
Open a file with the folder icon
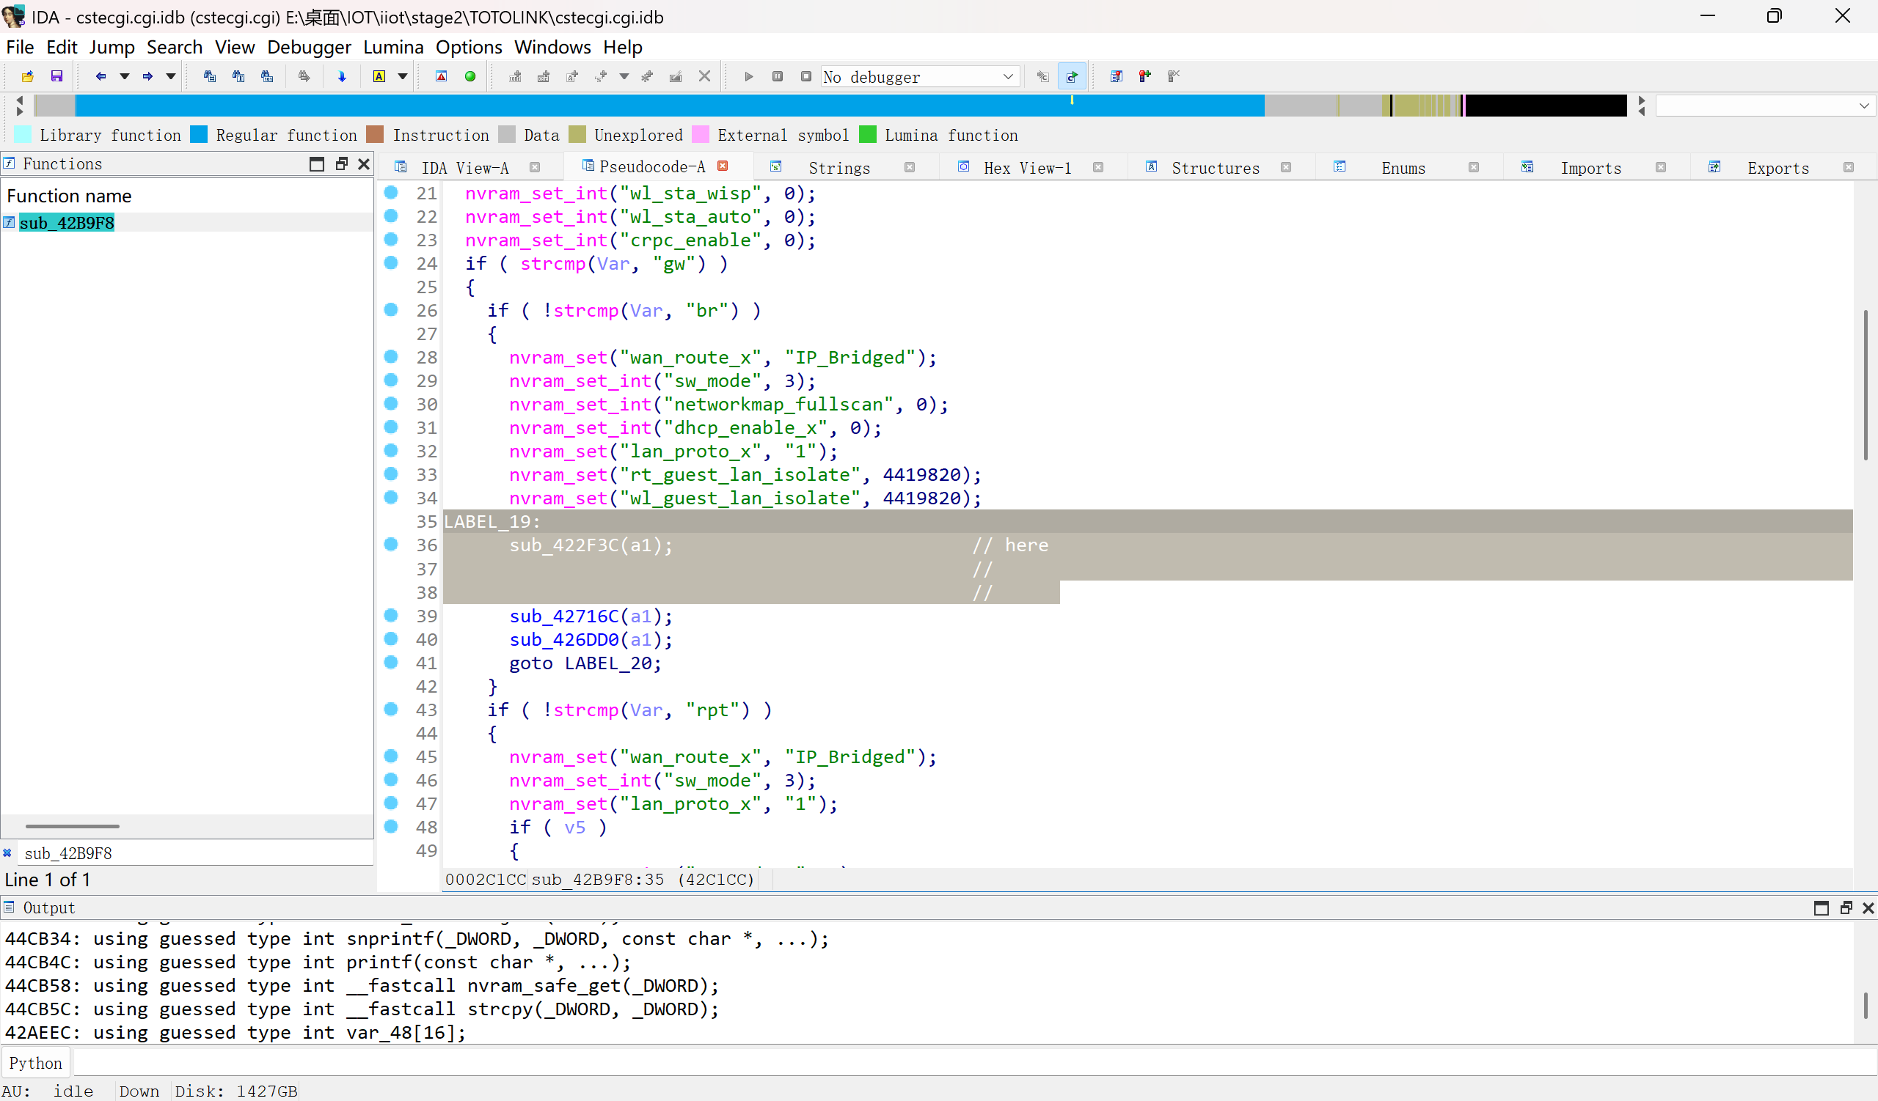pos(28,76)
